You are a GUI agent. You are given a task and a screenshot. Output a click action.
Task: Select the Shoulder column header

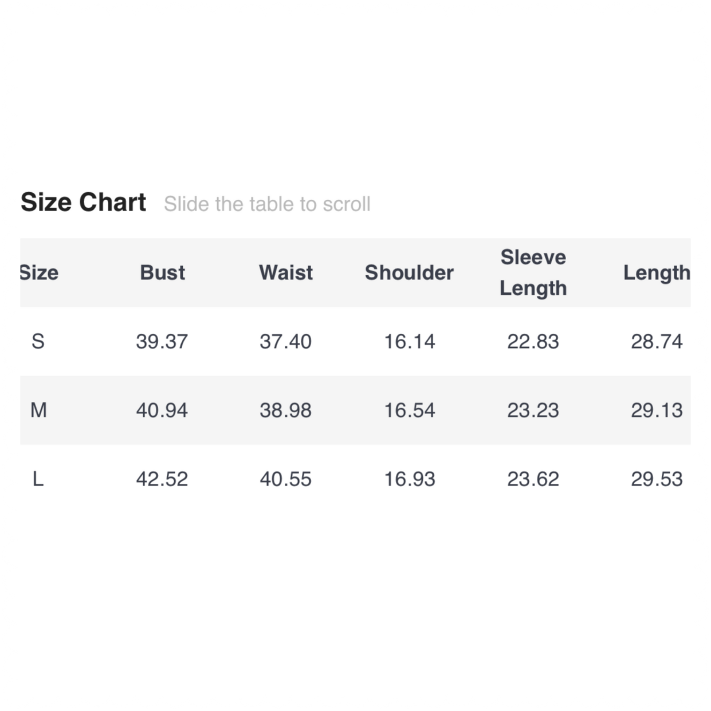coord(409,273)
